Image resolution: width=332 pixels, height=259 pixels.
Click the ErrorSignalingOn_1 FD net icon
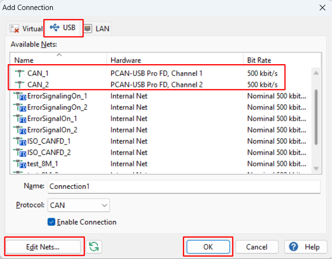coord(20,96)
